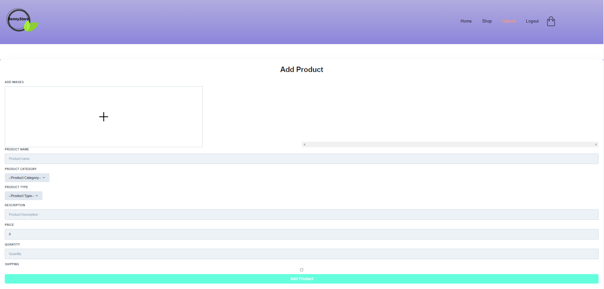Click the Product Category dropdown chevron

point(44,178)
